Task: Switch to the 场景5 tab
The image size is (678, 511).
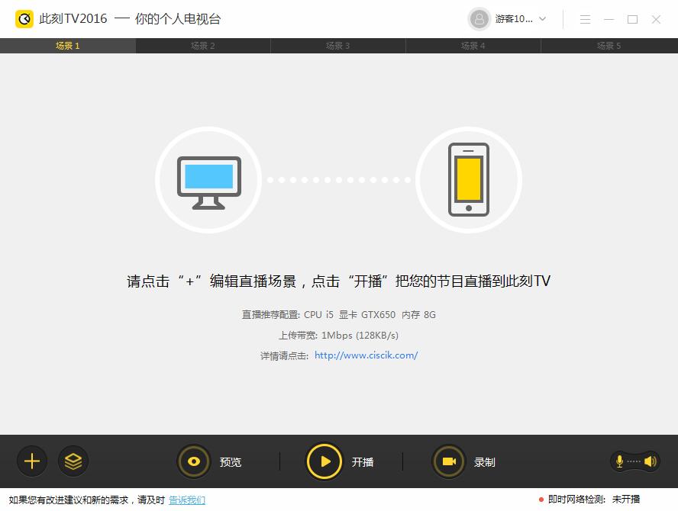Action: (609, 46)
